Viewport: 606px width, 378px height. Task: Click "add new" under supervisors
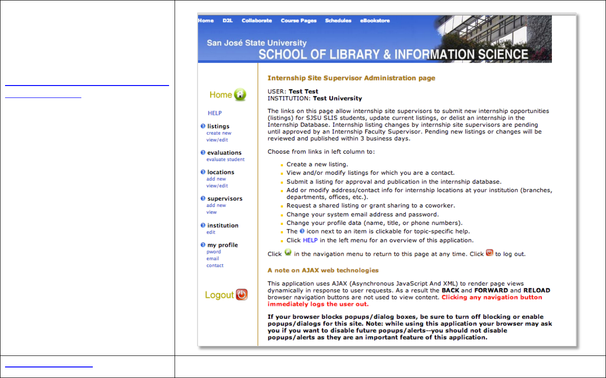tap(216, 206)
